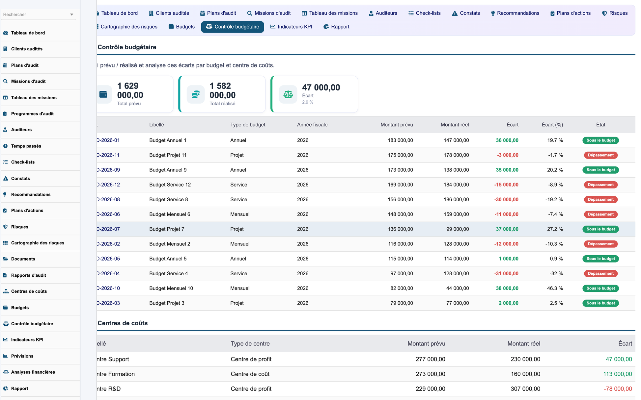Click the 277 000,00 montant prévu value
The image size is (641, 400).
(x=430, y=359)
